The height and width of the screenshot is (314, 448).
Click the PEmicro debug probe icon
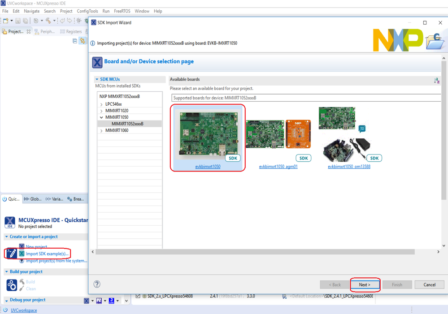tap(99, 301)
